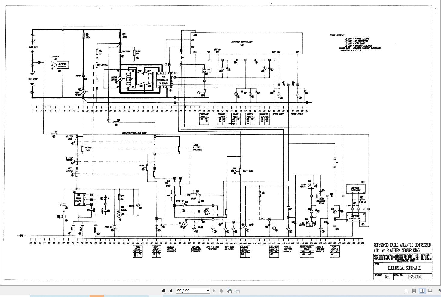Click the UNINTERRUPTED LINK WIRE label
441x297 pixels.
coord(134,133)
